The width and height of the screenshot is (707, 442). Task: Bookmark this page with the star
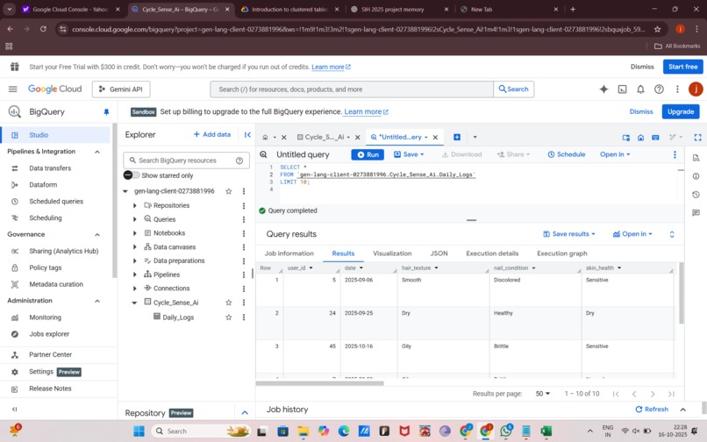pyautogui.click(x=657, y=29)
